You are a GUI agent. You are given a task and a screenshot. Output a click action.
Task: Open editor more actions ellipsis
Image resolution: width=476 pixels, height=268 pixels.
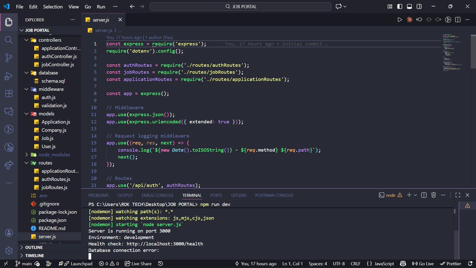467,19
